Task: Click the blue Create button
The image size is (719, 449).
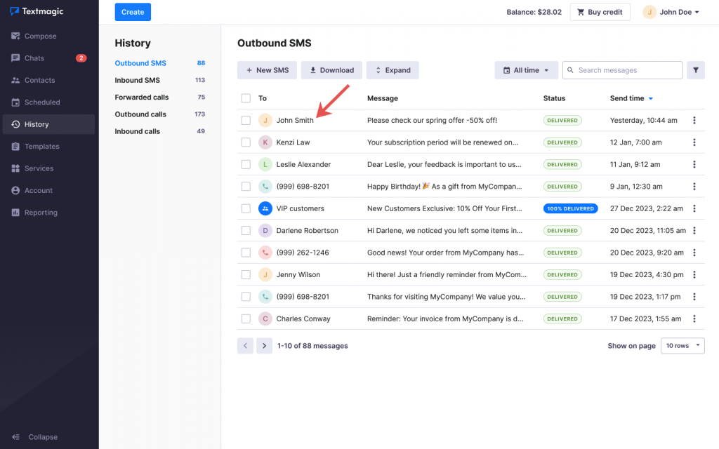Action: 133,12
